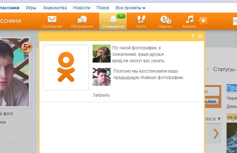Click the search input field in orange bar

coord(235,21)
